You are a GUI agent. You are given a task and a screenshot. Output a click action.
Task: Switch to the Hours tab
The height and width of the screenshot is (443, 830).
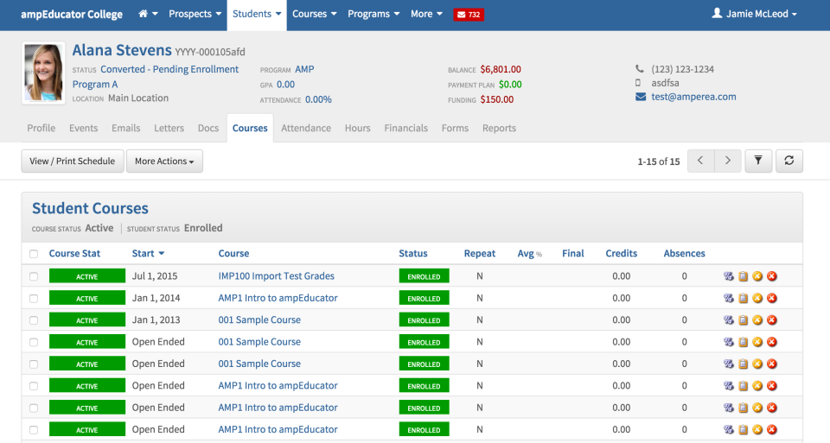357,128
